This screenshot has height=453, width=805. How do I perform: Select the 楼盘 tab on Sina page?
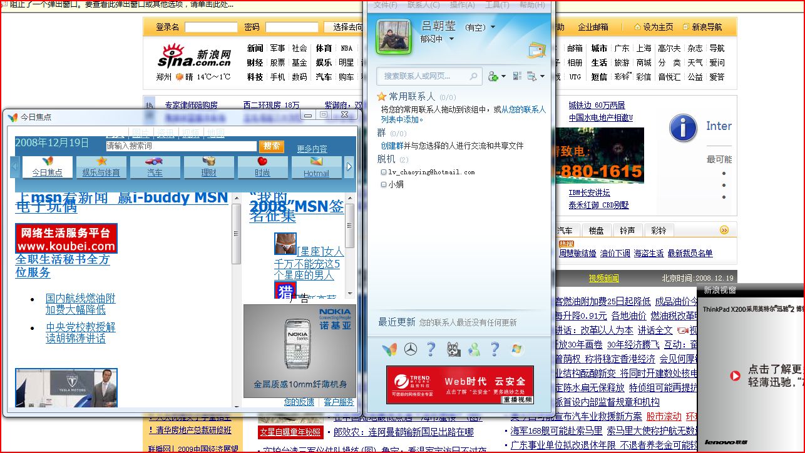[x=596, y=231]
